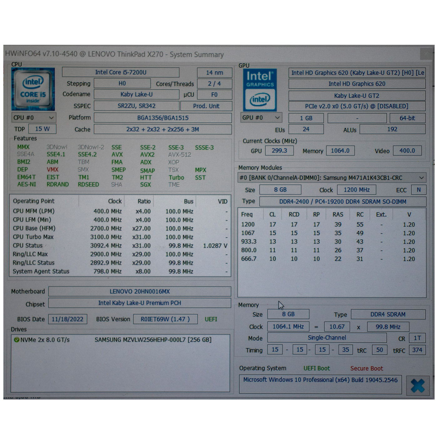Click the PCIe v2.0 x0 DISABLED field
This screenshot has width=438, height=438.
[357, 106]
